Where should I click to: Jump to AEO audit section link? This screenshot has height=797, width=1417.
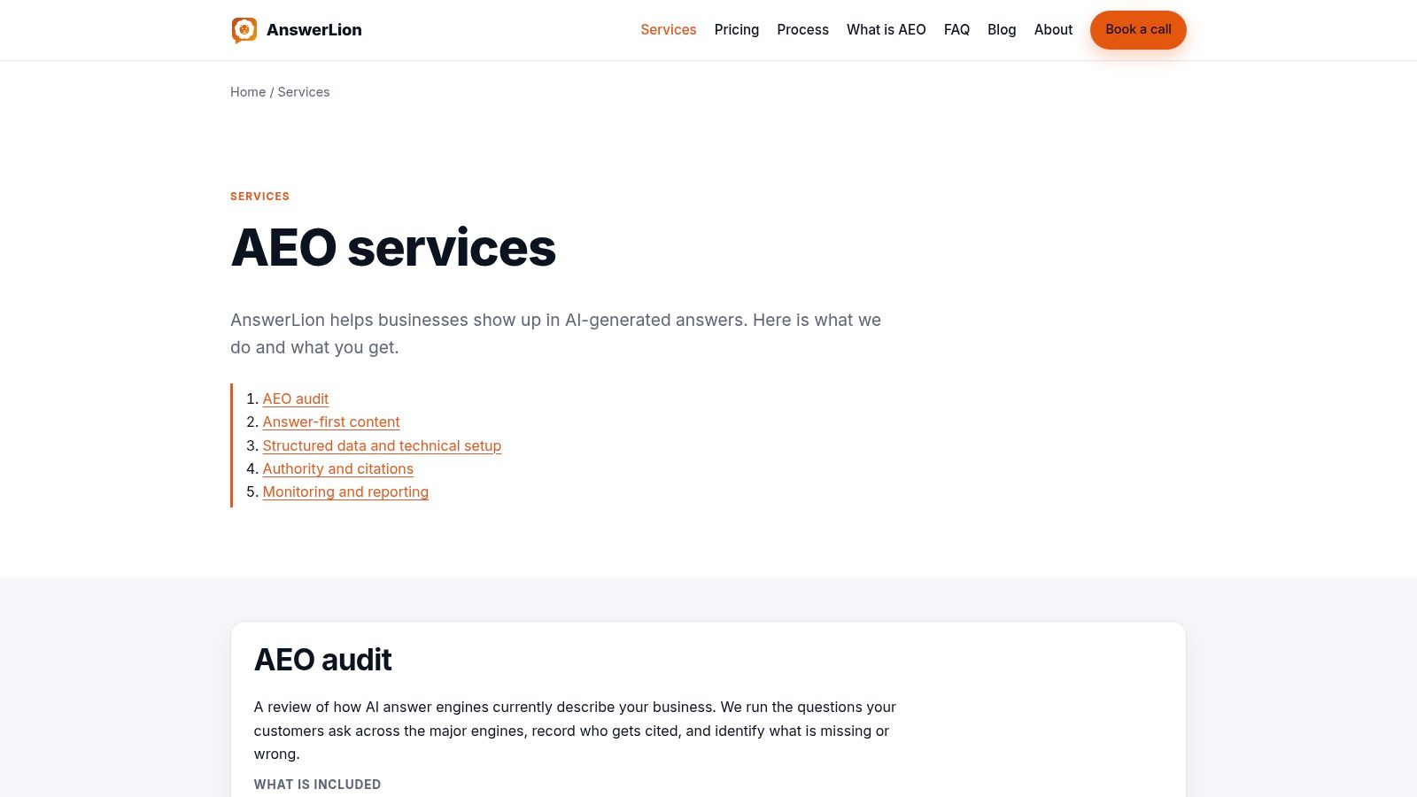[296, 399]
